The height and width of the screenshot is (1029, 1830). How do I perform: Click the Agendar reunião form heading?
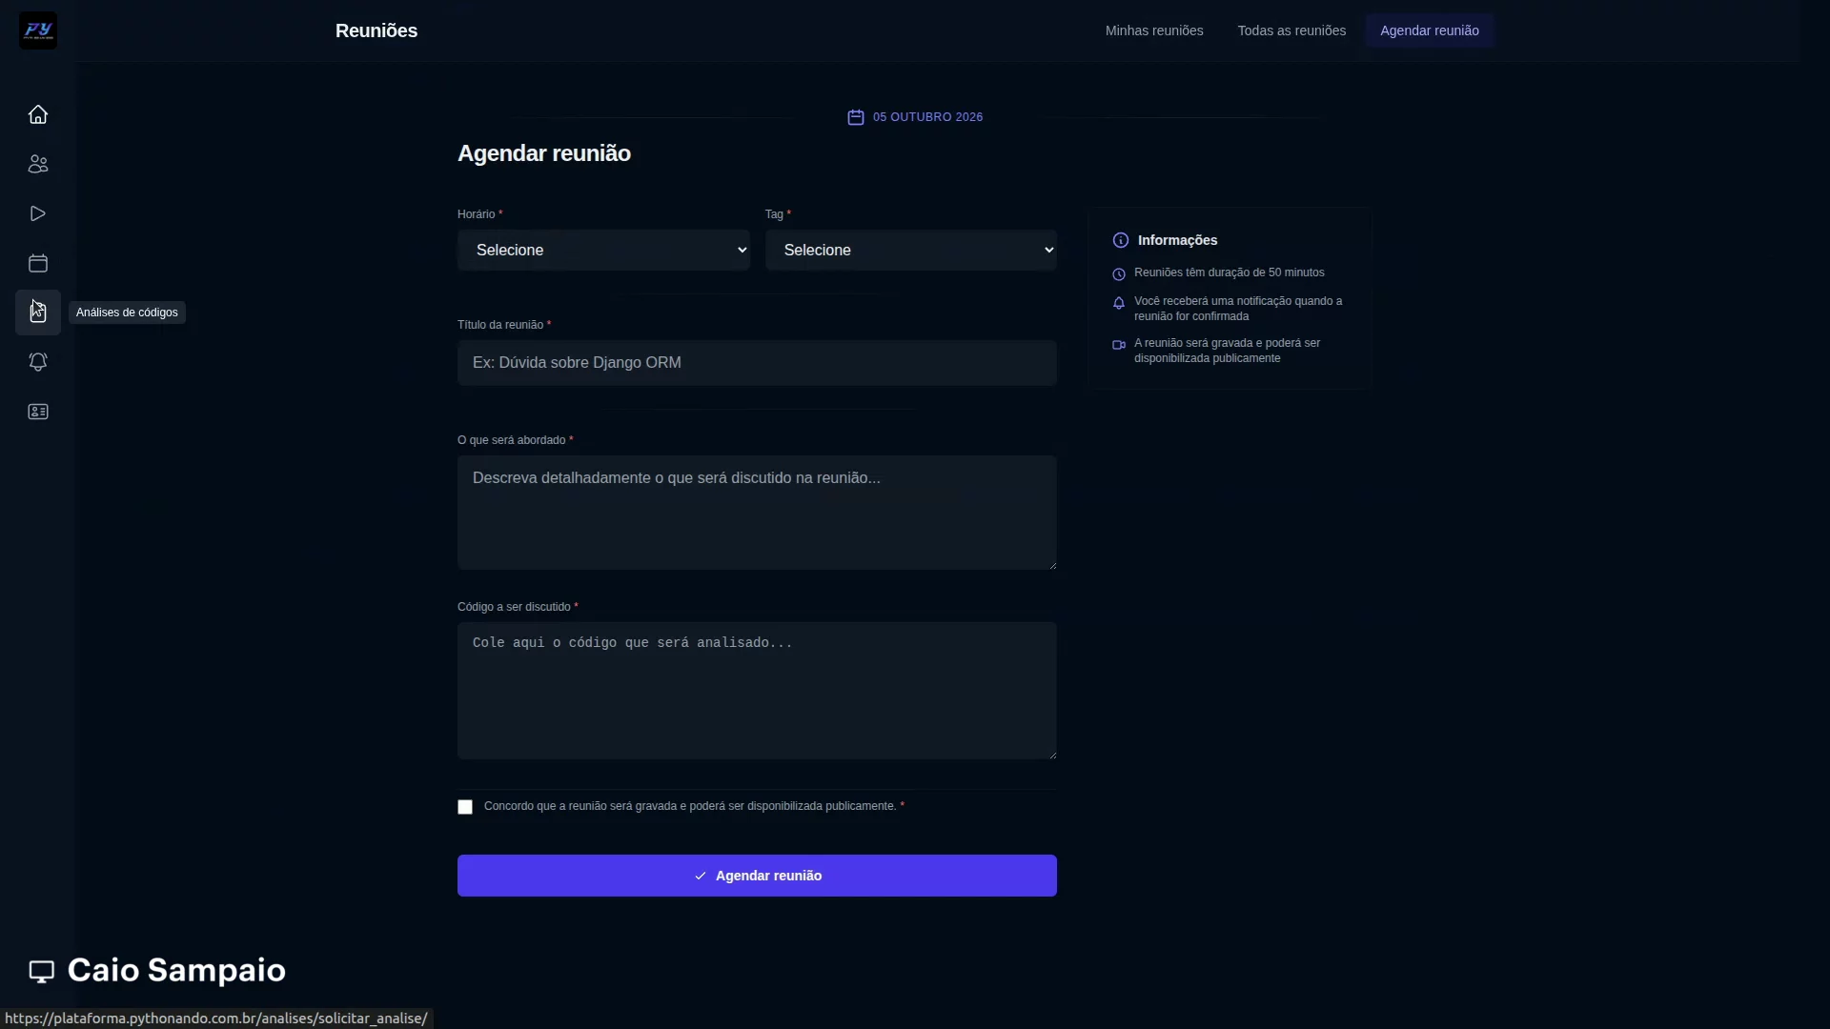pyautogui.click(x=544, y=153)
